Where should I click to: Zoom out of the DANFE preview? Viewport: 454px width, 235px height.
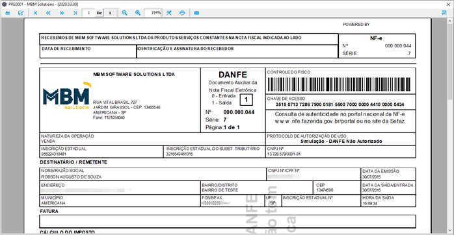tap(124, 13)
